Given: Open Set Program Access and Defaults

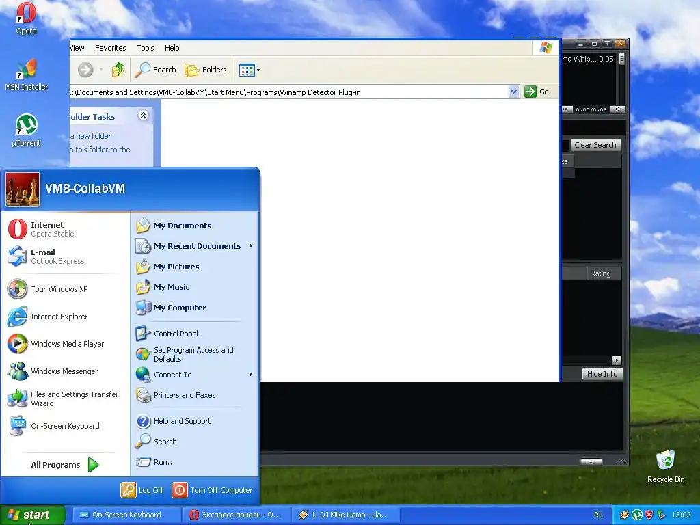Looking at the screenshot, I should (x=195, y=354).
